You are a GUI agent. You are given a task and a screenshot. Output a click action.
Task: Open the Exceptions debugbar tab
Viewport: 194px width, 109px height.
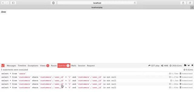(x=33, y=66)
